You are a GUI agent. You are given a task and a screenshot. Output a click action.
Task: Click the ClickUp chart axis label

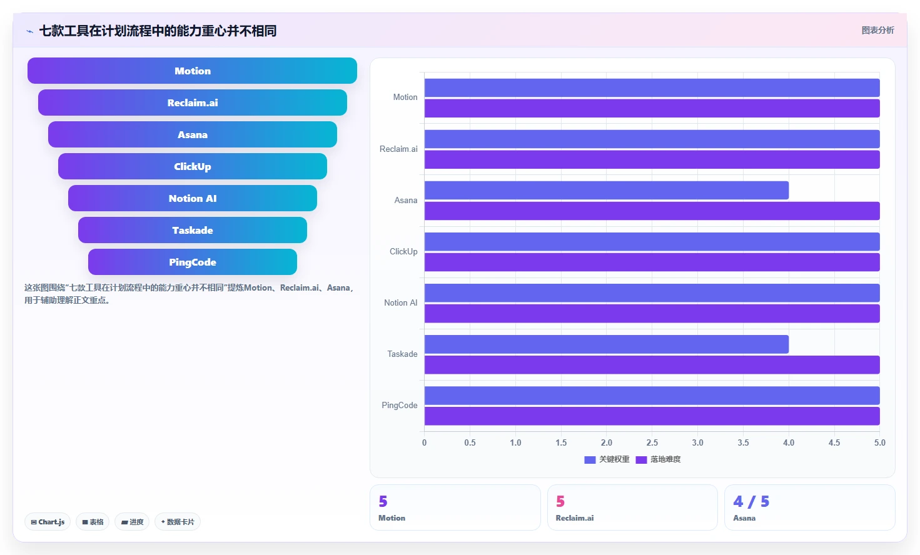(403, 251)
